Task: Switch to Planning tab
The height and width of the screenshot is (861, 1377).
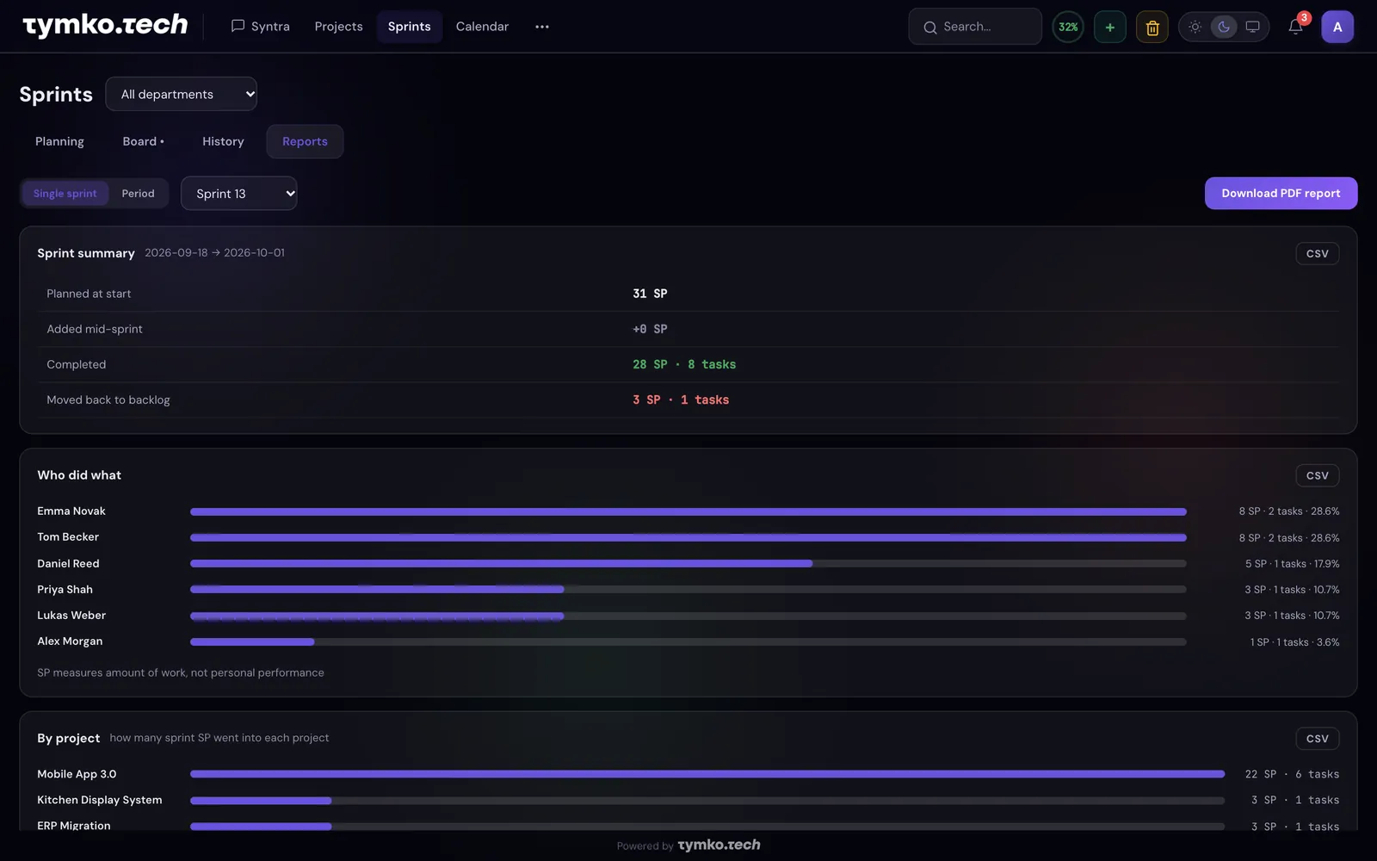Action: point(59,141)
